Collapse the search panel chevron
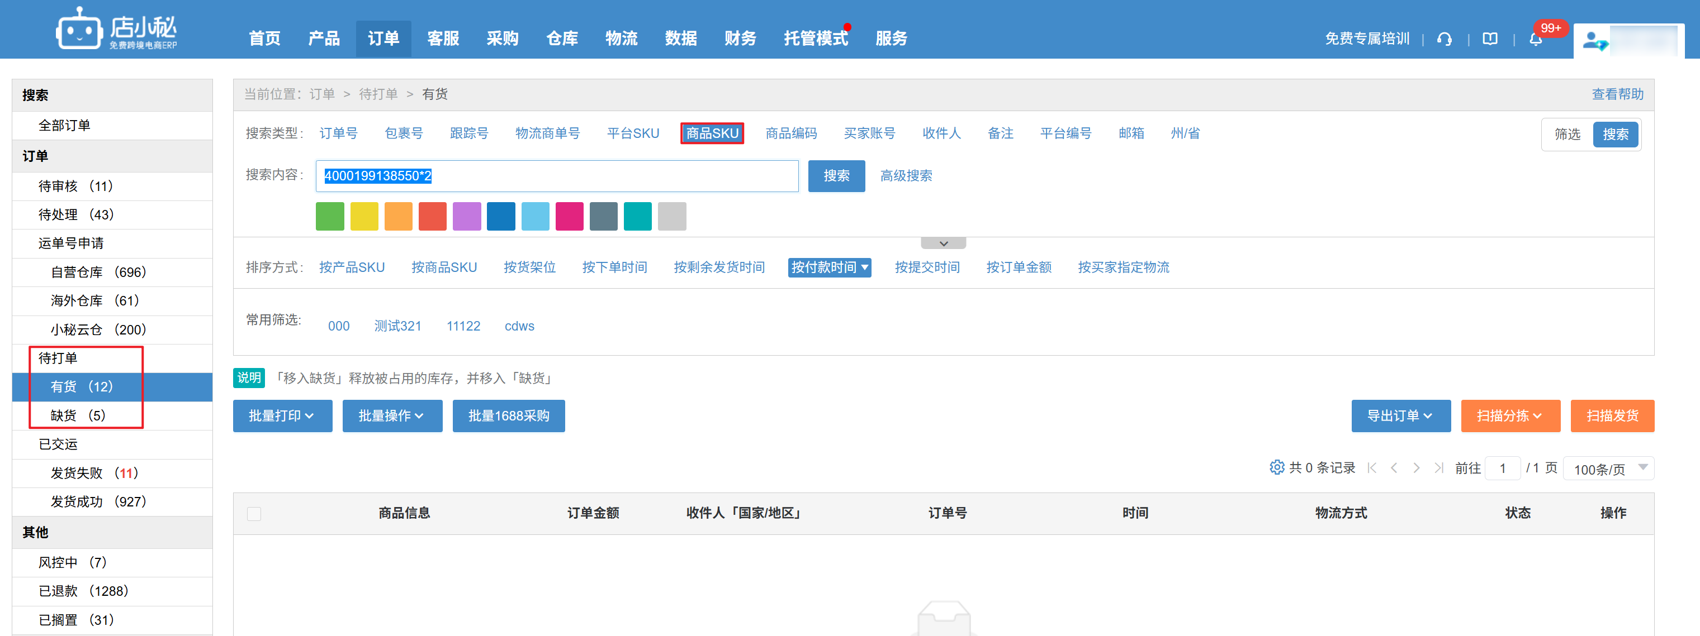The image size is (1700, 636). tap(943, 244)
